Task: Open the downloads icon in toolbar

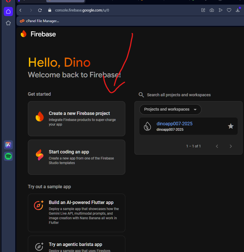Action: click(238, 10)
